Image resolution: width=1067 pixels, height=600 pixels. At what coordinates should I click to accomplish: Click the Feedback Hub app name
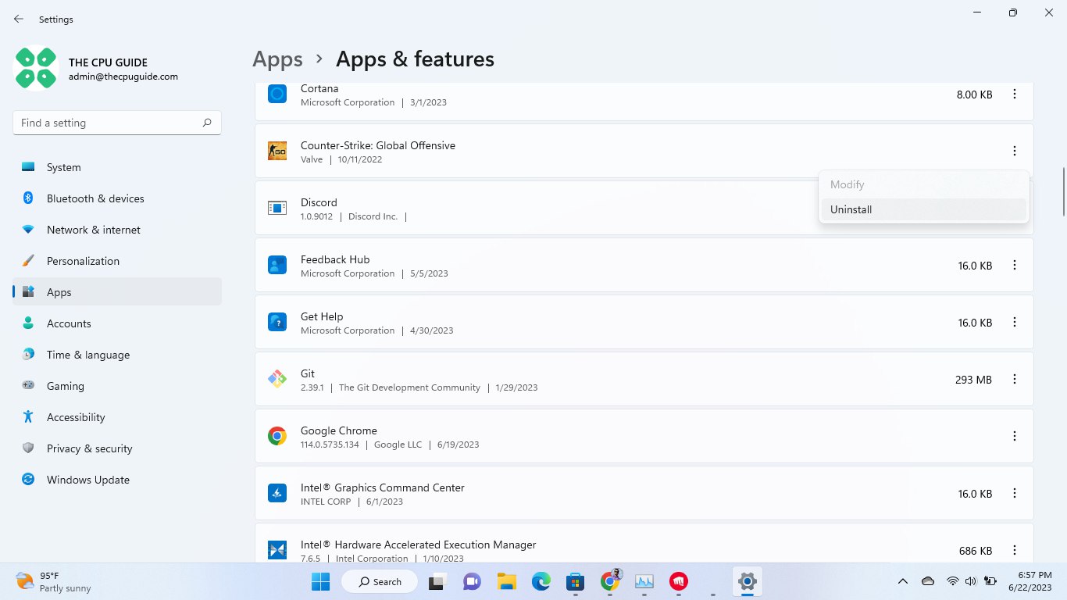pyautogui.click(x=335, y=259)
